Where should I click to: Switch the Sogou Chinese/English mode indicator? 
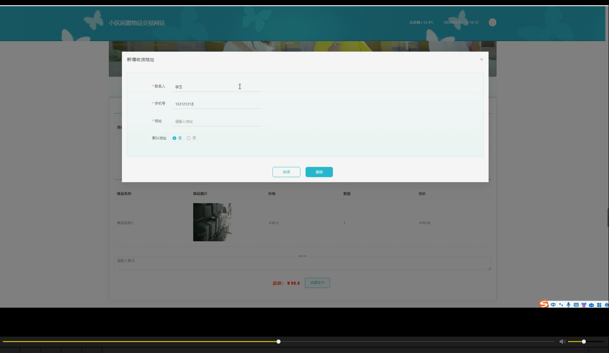tap(553, 305)
